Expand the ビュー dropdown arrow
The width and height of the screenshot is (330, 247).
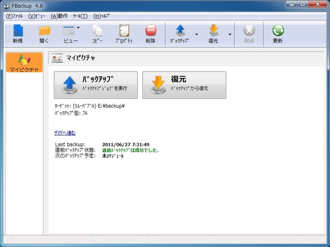[78, 27]
